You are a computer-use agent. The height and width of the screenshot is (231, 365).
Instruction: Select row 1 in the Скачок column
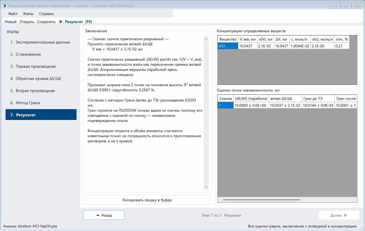tap(226, 106)
